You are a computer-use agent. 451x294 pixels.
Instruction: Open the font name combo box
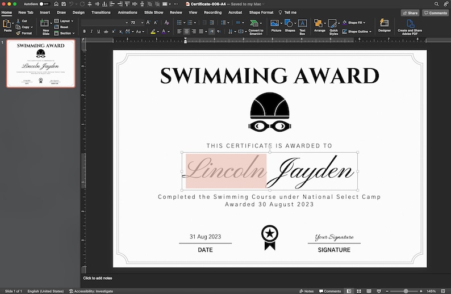click(105, 22)
